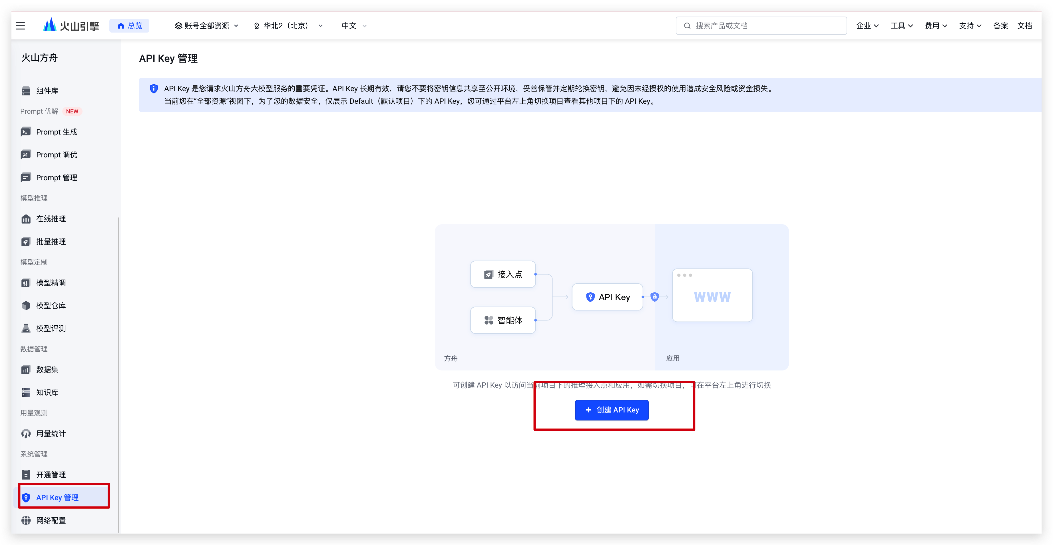
Task: Expand 账号全部资源 dropdown
Action: pos(206,26)
